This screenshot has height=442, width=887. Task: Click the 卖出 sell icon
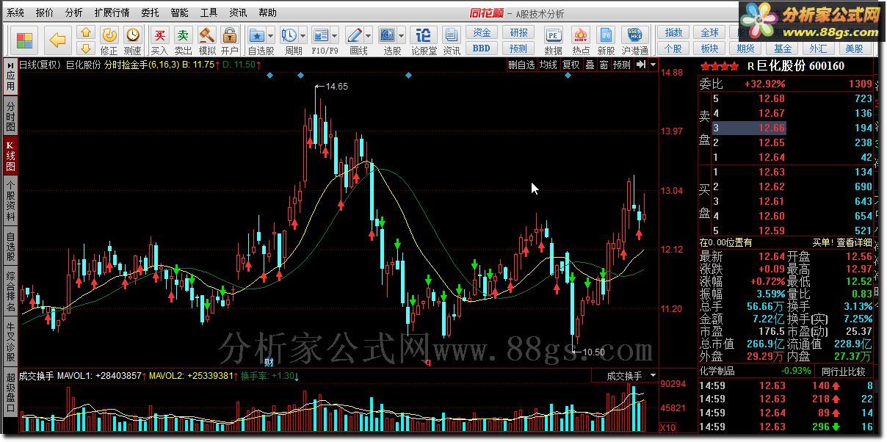click(x=183, y=41)
